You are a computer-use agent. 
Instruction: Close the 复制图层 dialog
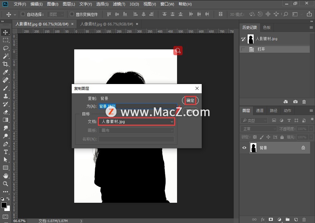click(197, 88)
